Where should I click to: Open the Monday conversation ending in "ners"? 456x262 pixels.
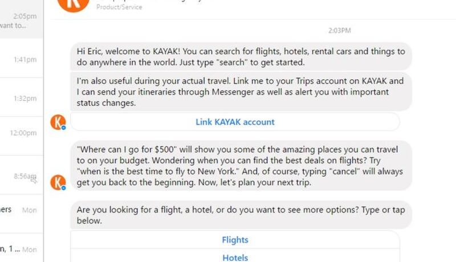(21, 210)
